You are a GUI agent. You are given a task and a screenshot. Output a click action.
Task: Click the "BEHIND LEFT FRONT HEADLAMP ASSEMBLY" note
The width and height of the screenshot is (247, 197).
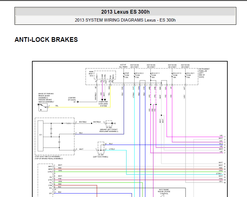point(109,130)
